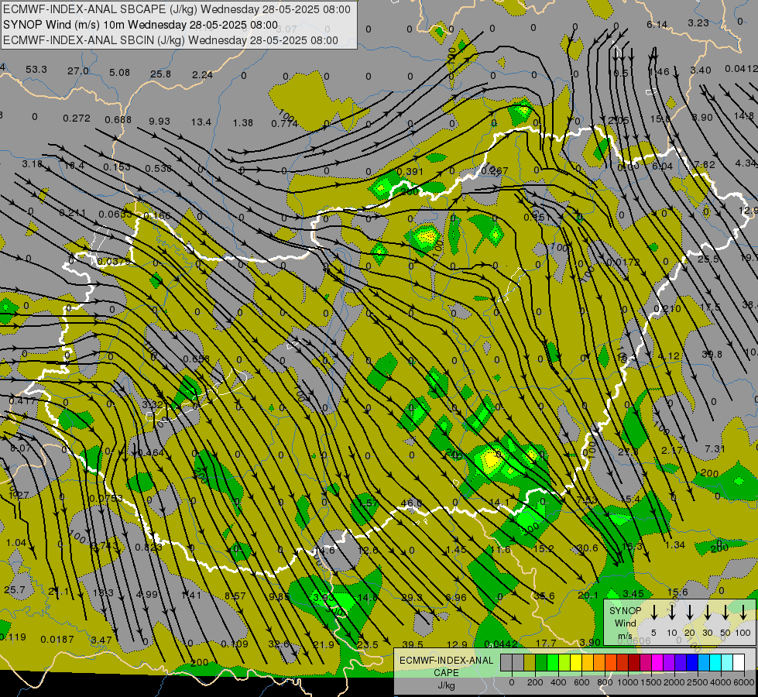Click the 0.774 value on the map
Image resolution: width=758 pixels, height=697 pixels.
click(284, 123)
